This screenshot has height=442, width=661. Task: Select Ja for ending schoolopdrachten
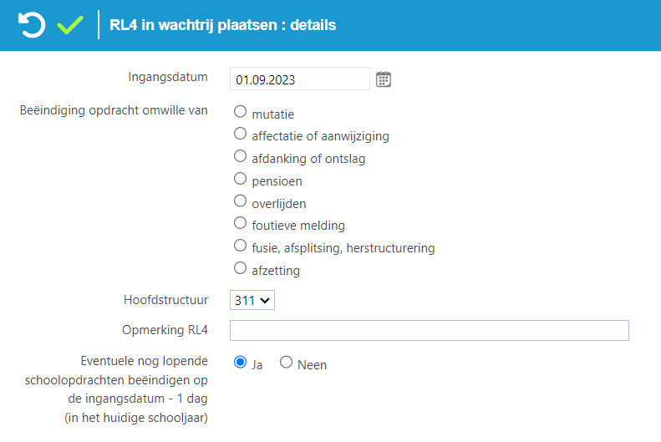[241, 362]
